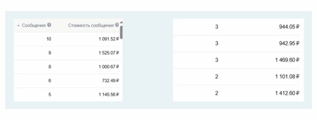
Task: Select the 1 412.60 ₽ cost value
Action: [x=287, y=93]
